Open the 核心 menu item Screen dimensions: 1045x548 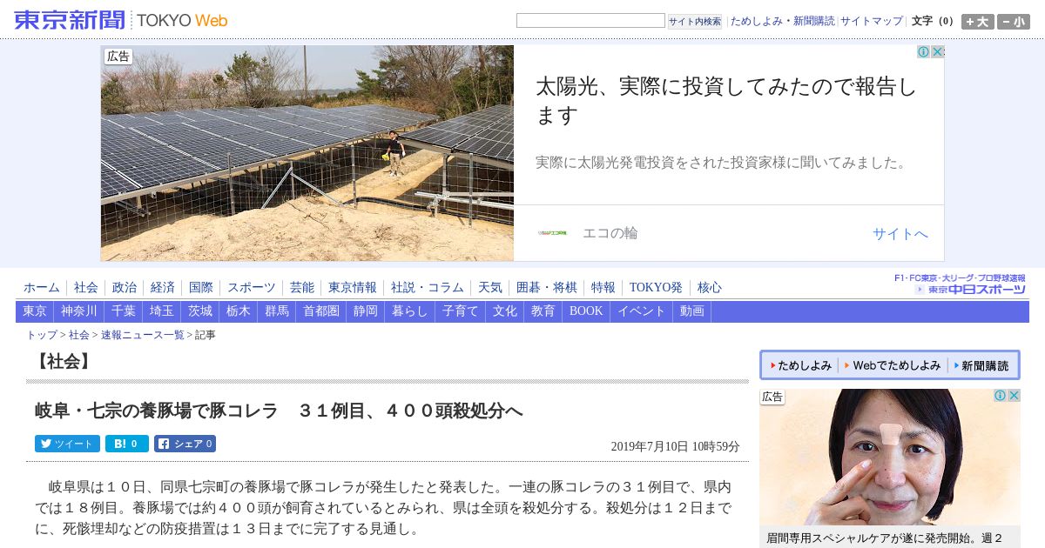coord(710,287)
